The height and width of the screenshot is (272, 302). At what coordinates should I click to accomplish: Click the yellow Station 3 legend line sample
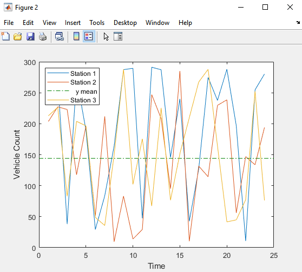[x=58, y=100]
